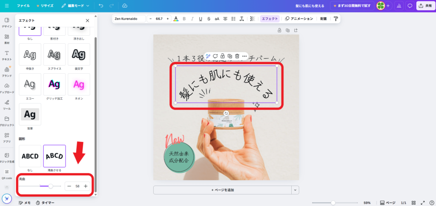This screenshot has height=206, width=436.
Task: Open the 編集モード dropdown
Action: pyautogui.click(x=75, y=6)
